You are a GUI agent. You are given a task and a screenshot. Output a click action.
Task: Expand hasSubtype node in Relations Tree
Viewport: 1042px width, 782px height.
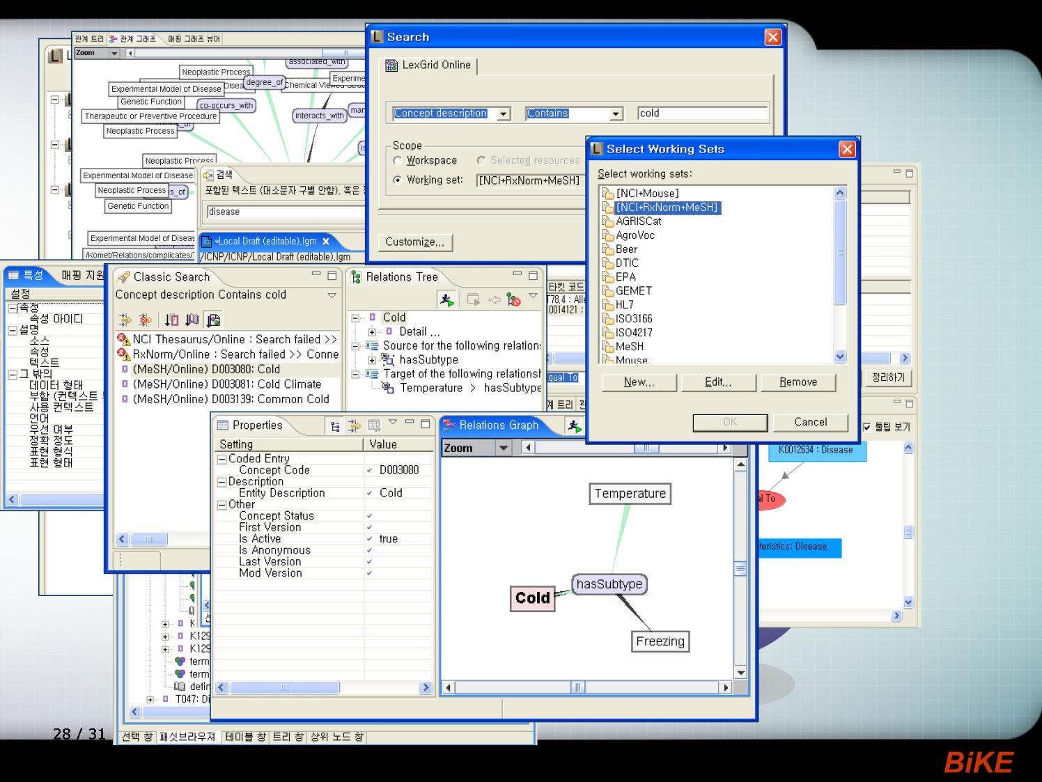pyautogui.click(x=372, y=360)
